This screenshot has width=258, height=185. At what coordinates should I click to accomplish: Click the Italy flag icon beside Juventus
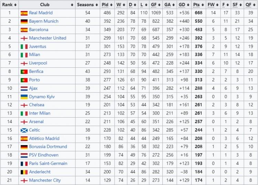(x=24, y=46)
